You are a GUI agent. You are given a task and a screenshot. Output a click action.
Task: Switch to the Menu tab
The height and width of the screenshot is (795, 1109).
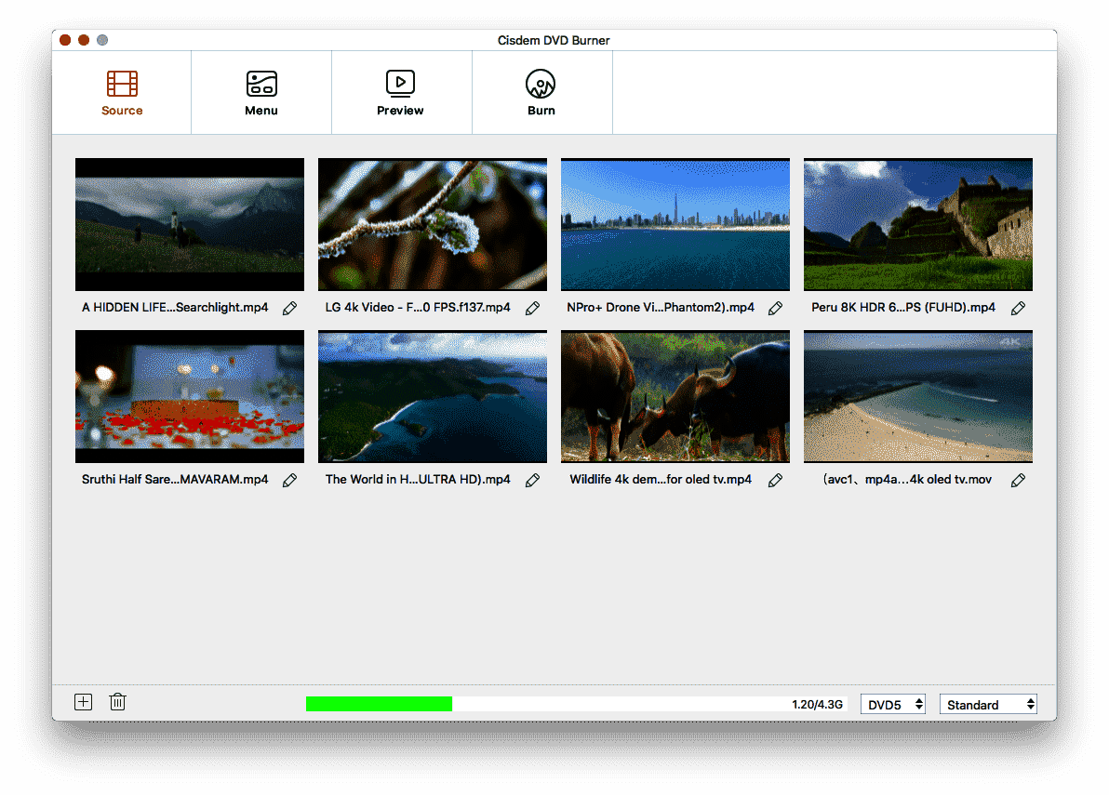(x=261, y=93)
